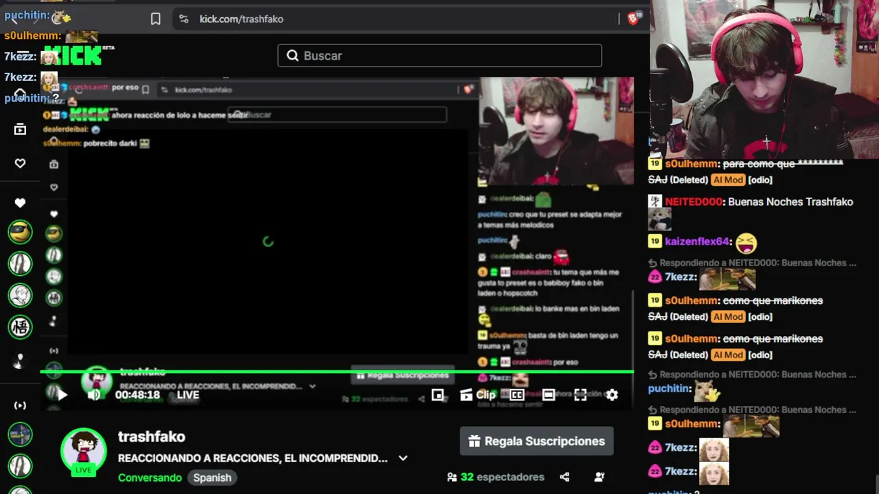Click the streamer webcam overlay at top right

coord(764,80)
